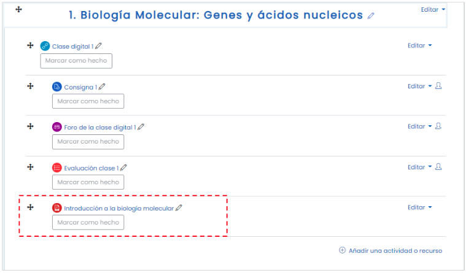Click the section move handle beside the title

click(x=18, y=9)
